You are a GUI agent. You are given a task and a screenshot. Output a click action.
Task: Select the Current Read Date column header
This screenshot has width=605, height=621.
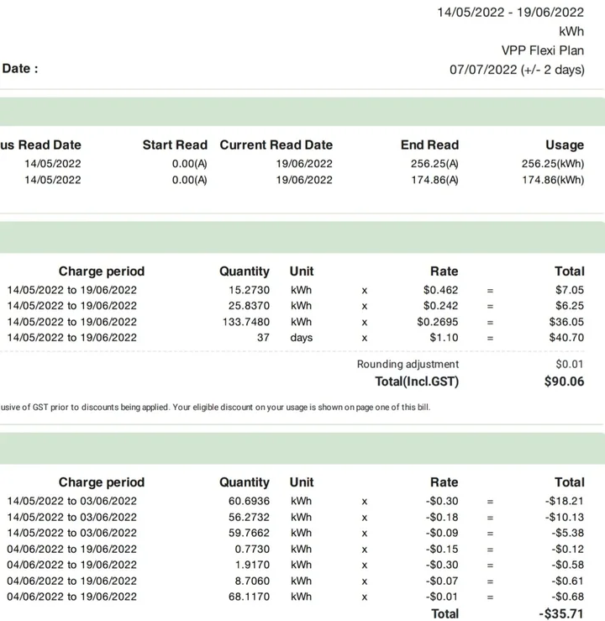276,145
